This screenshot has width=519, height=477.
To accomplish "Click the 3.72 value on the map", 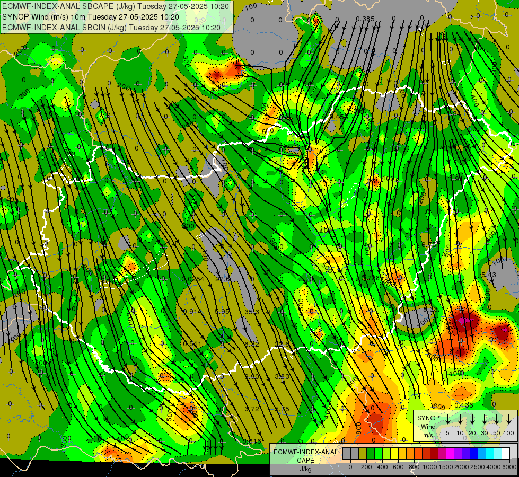I will 252,409.
